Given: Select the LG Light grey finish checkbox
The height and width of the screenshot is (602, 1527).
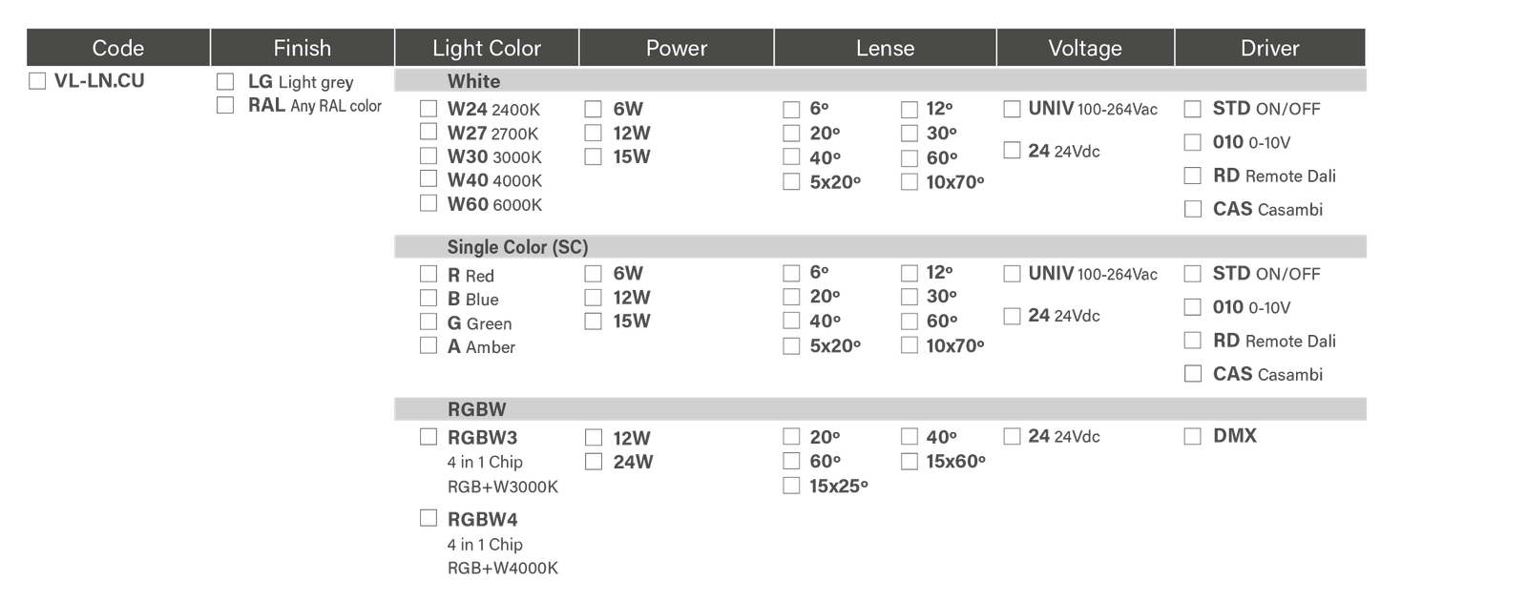Looking at the screenshot, I should coord(225,82).
